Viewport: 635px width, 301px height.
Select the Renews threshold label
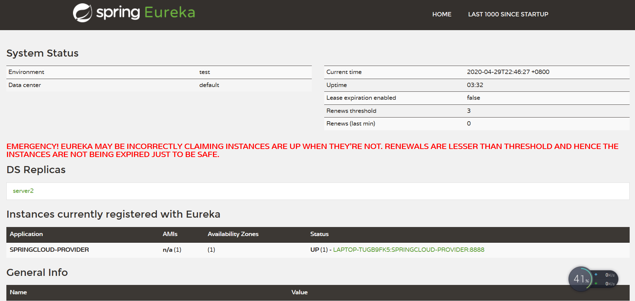pyautogui.click(x=351, y=111)
